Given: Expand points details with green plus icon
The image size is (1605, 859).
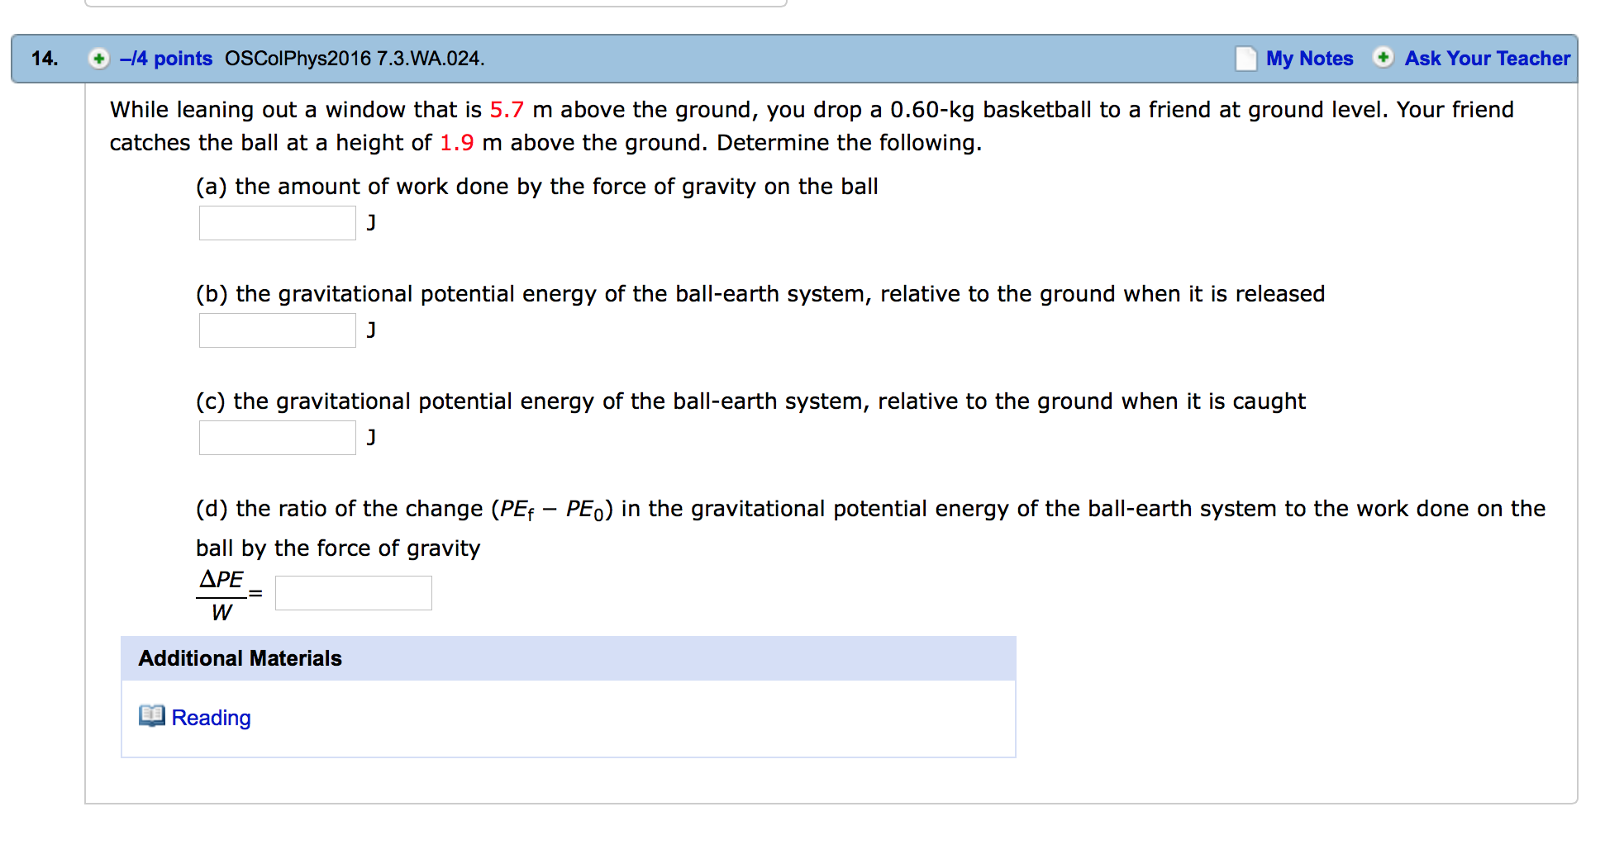Looking at the screenshot, I should [x=99, y=59].
